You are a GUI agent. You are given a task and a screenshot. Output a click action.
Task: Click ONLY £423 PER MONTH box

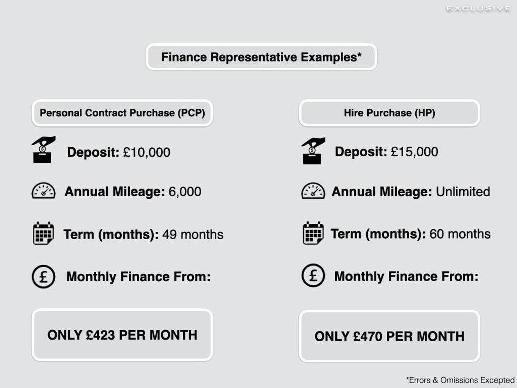point(122,335)
